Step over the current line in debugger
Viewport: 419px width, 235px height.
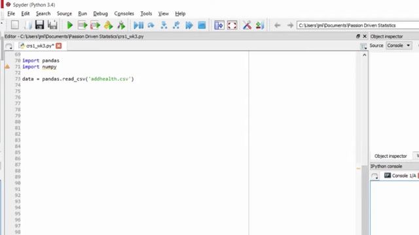tap(151, 25)
